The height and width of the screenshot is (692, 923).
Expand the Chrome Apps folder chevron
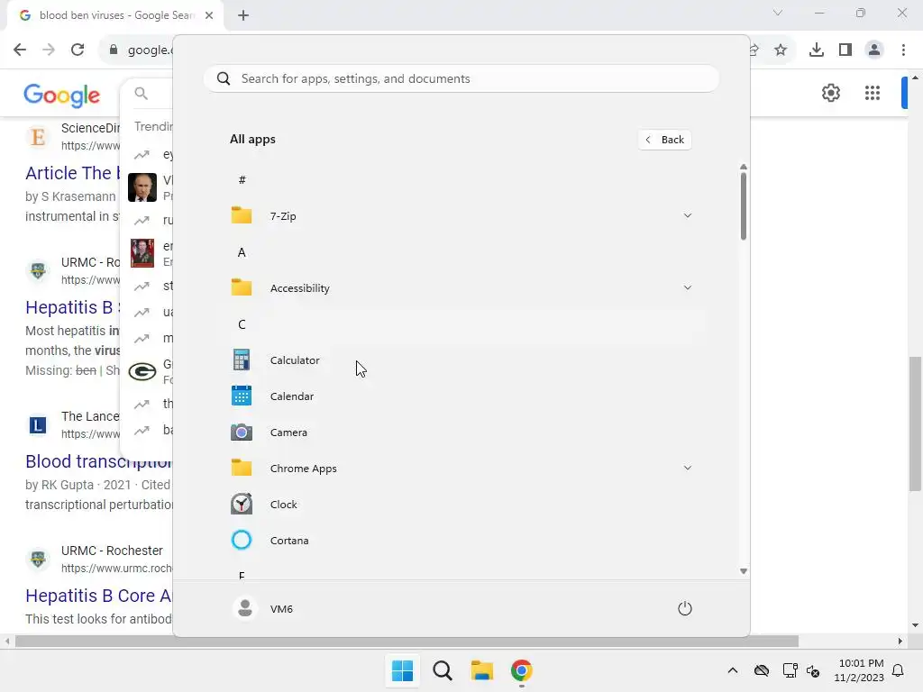[x=687, y=468]
